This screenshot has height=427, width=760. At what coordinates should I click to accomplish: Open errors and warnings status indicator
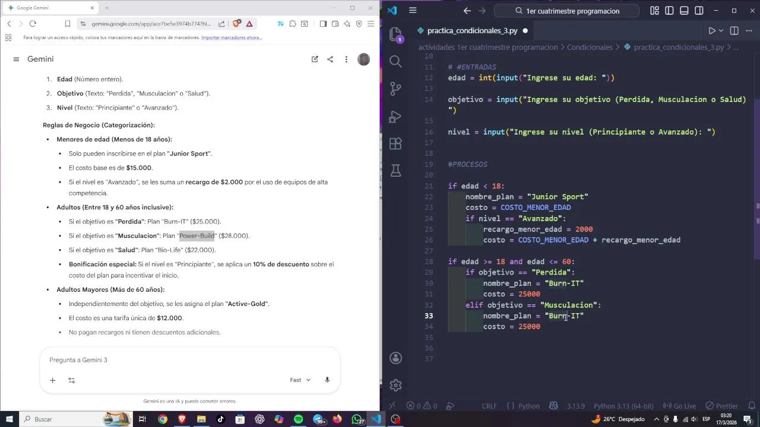coord(422,406)
